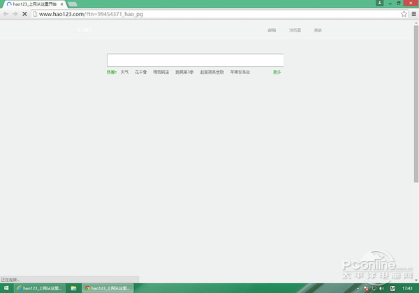Open the Chrome hamburger menu
The width and height of the screenshot is (419, 293).
(413, 14)
